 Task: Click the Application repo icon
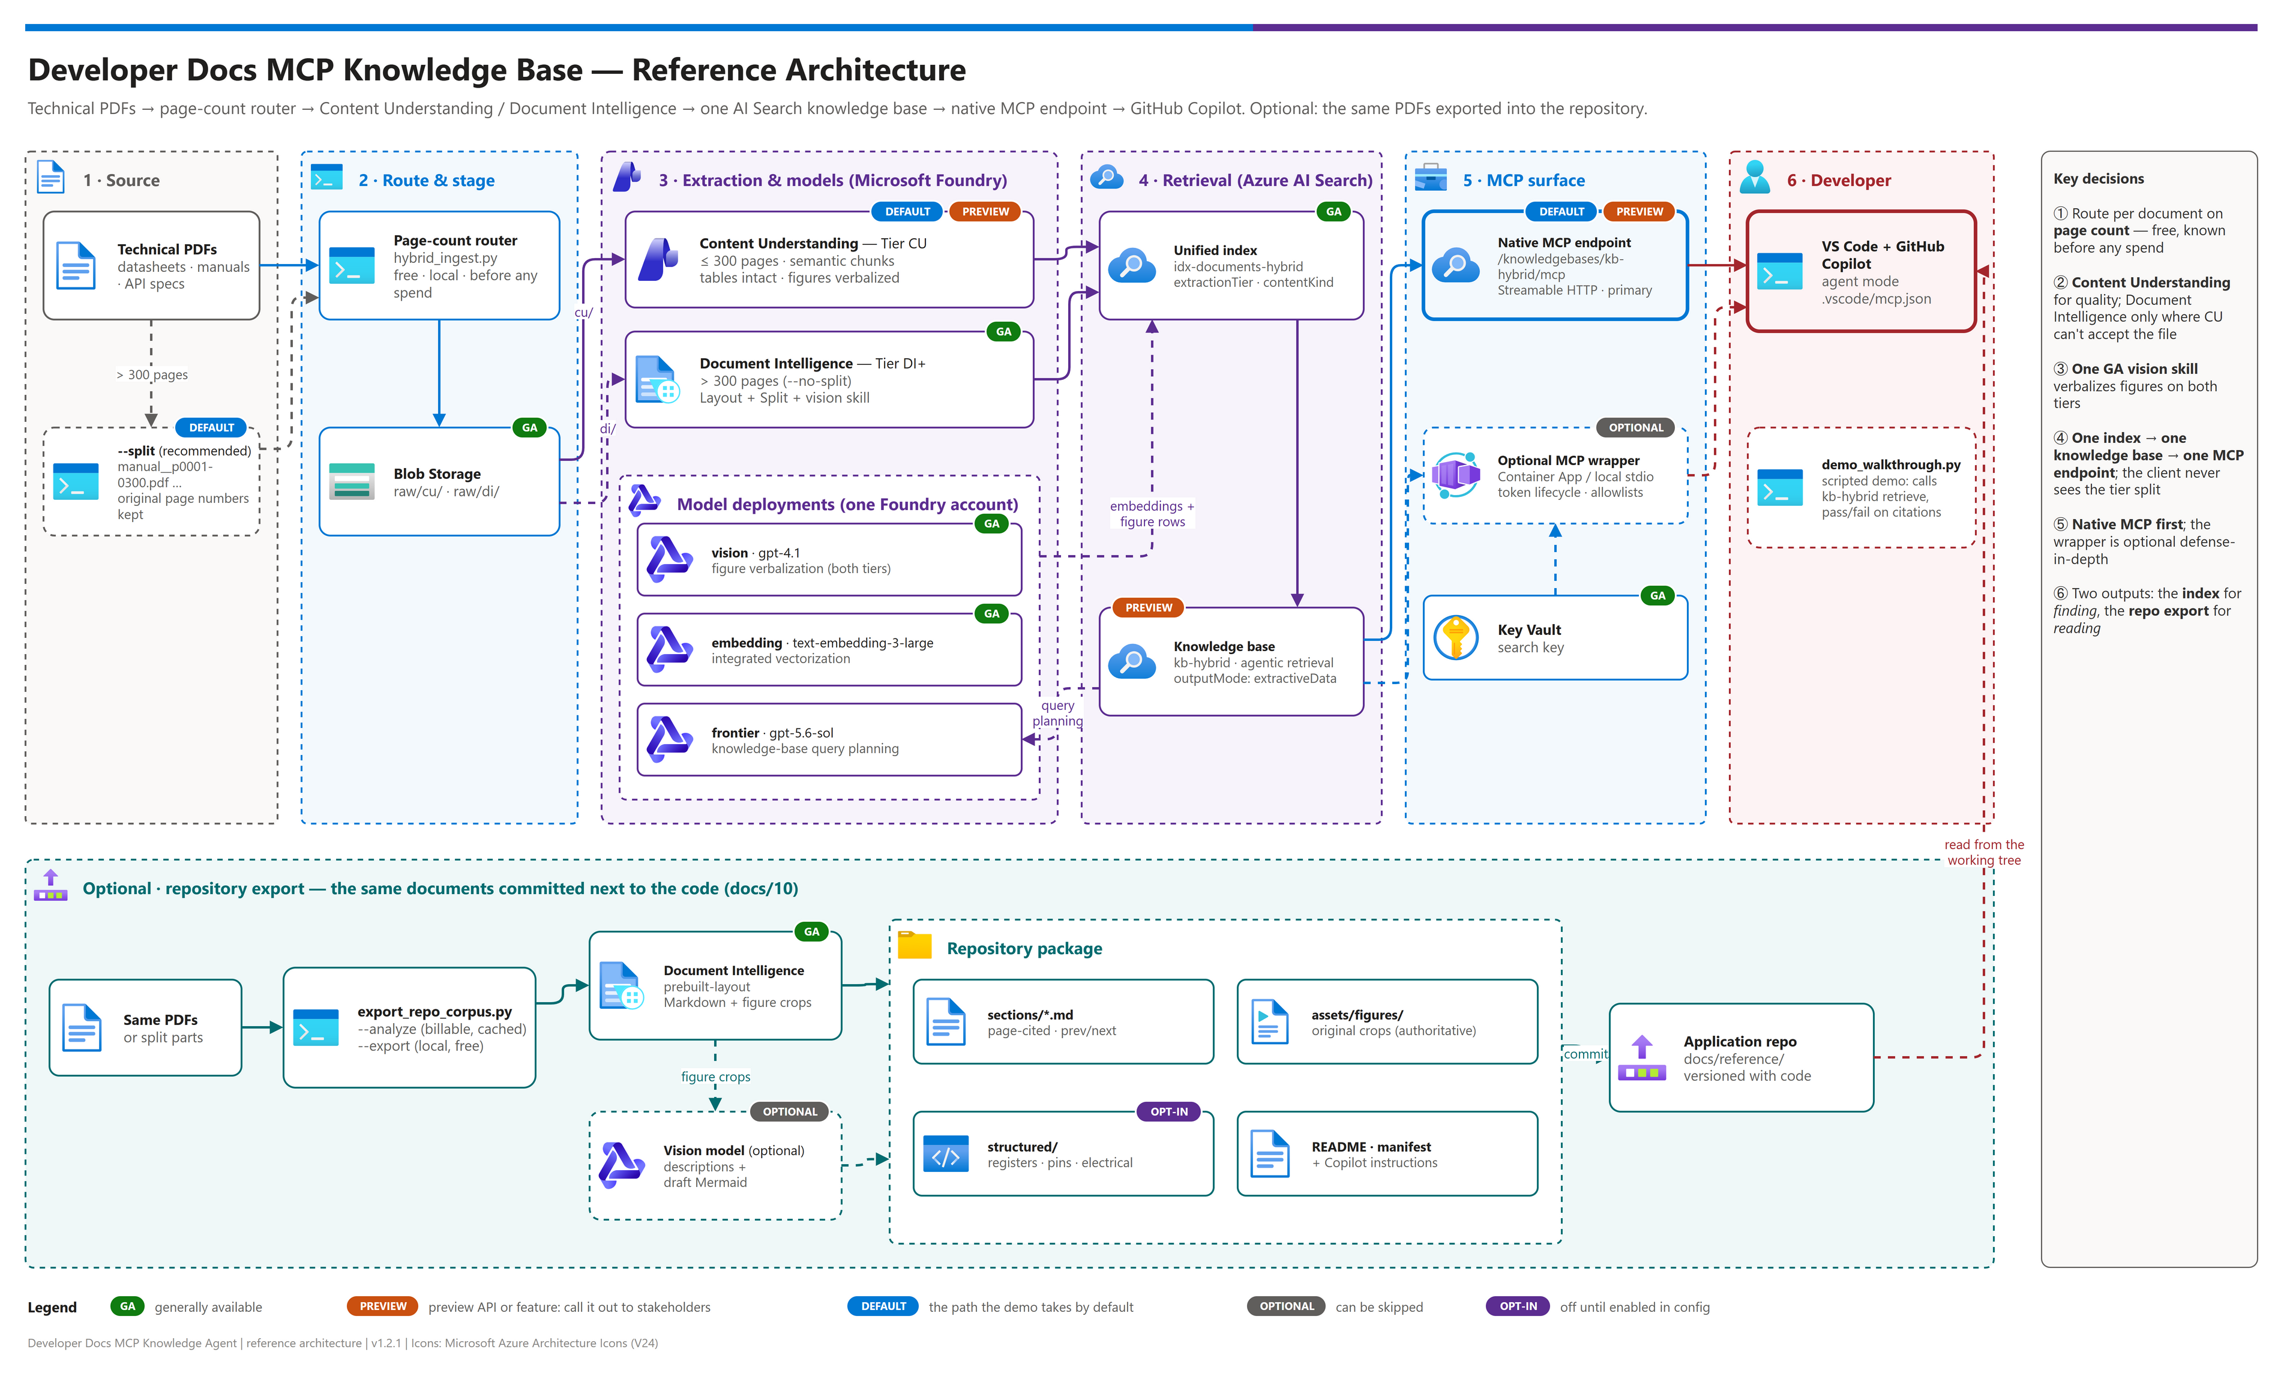tap(1642, 1057)
